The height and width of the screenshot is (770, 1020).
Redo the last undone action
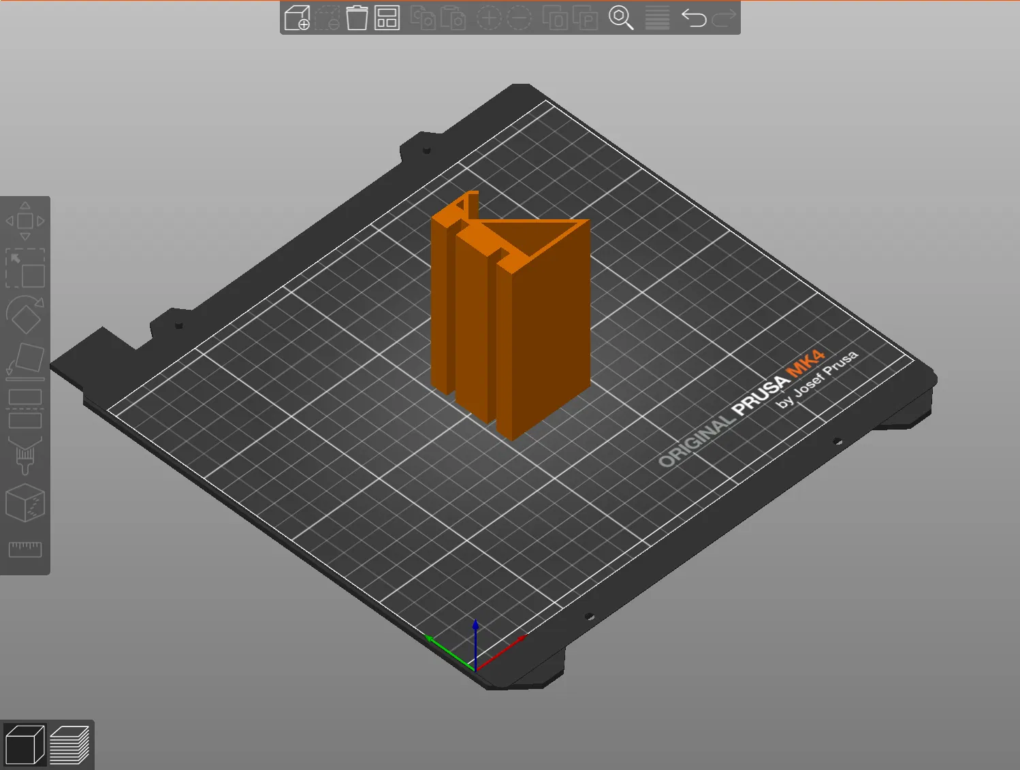724,18
